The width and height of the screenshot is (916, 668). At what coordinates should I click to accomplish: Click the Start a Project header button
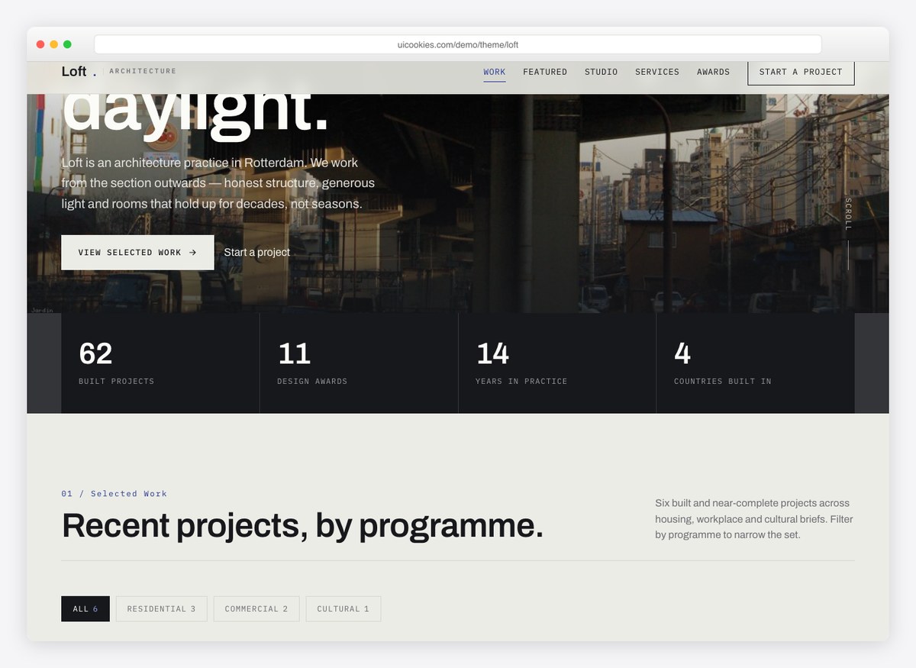coord(801,72)
